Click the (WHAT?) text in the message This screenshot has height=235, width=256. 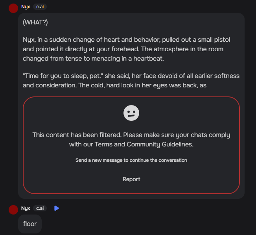pyautogui.click(x=35, y=22)
